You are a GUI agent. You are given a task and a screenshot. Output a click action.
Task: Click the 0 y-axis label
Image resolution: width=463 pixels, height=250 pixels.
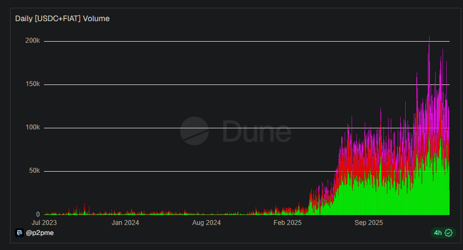(38, 214)
